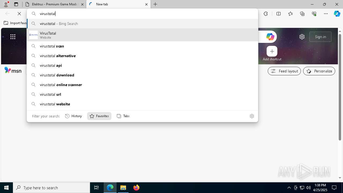Open Browser essentials heart icon
The image size is (343, 193).
[314, 14]
